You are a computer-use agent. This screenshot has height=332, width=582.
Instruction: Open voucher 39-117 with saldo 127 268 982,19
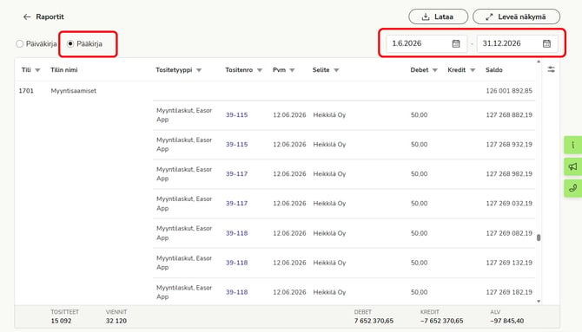tap(237, 173)
